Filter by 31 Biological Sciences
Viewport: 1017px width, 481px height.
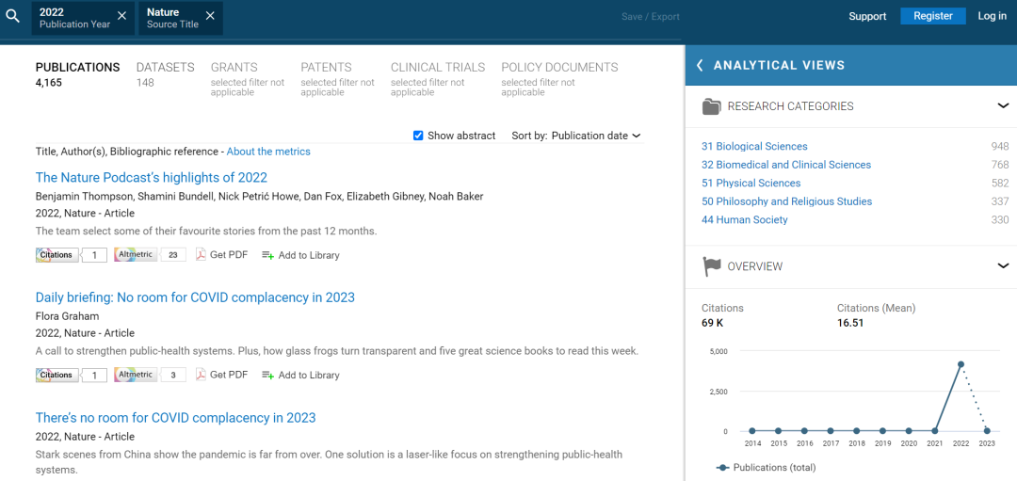[754, 147]
